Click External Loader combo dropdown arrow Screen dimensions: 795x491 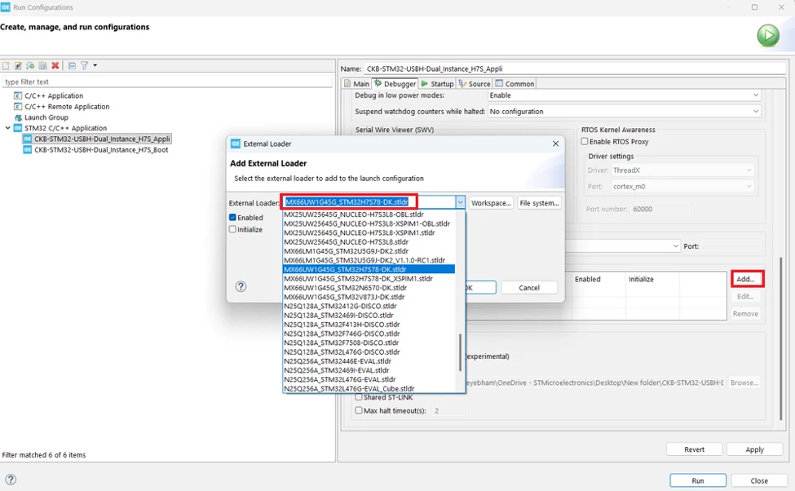pos(460,202)
